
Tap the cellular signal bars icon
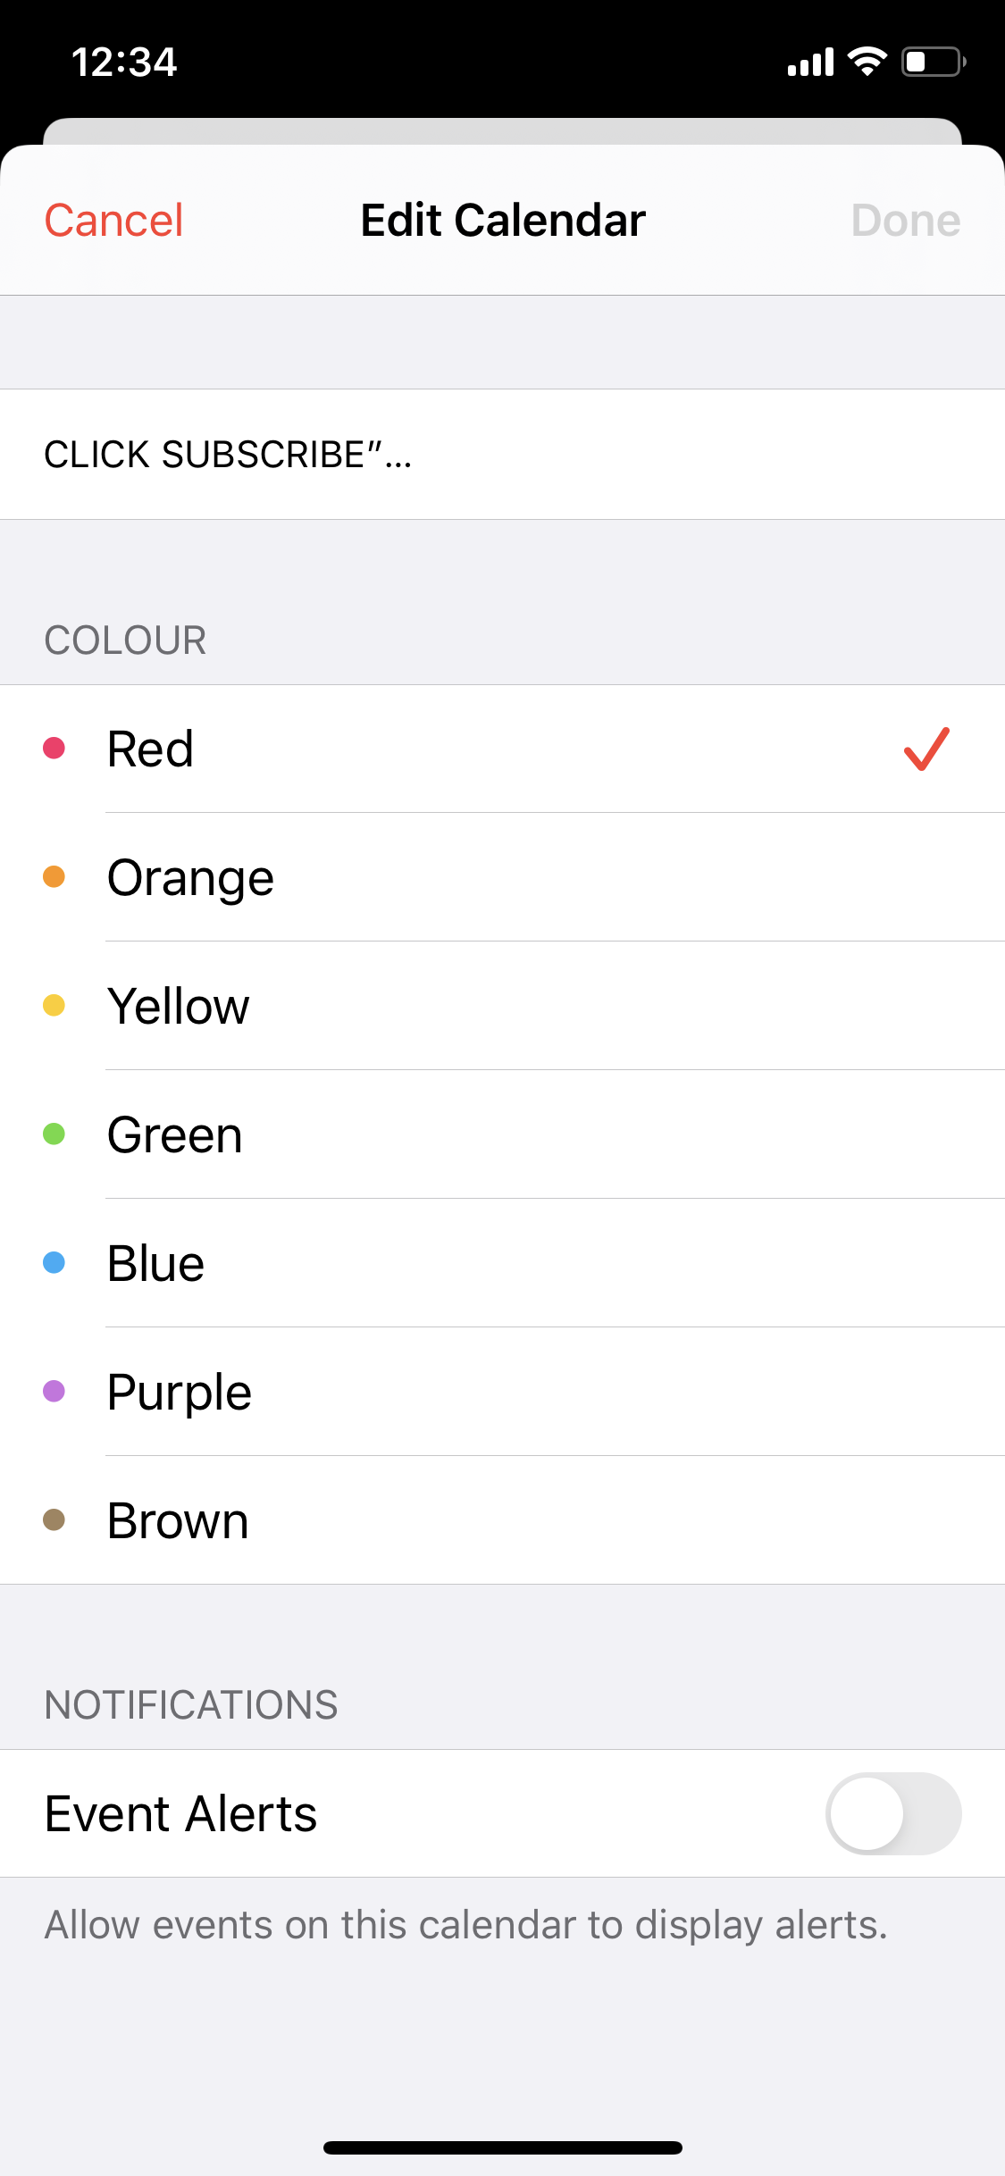point(809,63)
